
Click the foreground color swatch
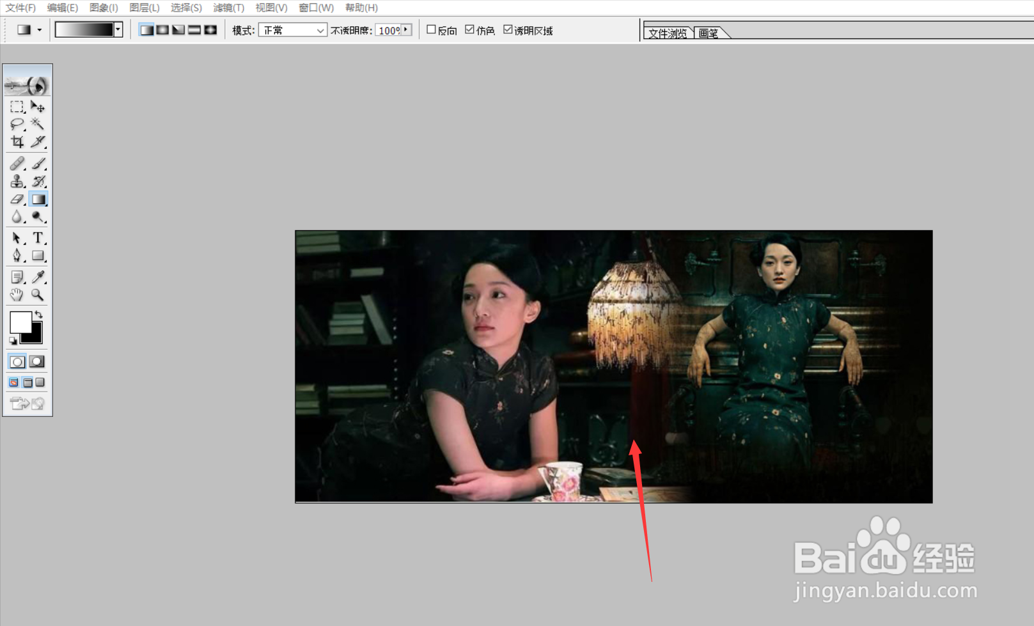point(20,322)
